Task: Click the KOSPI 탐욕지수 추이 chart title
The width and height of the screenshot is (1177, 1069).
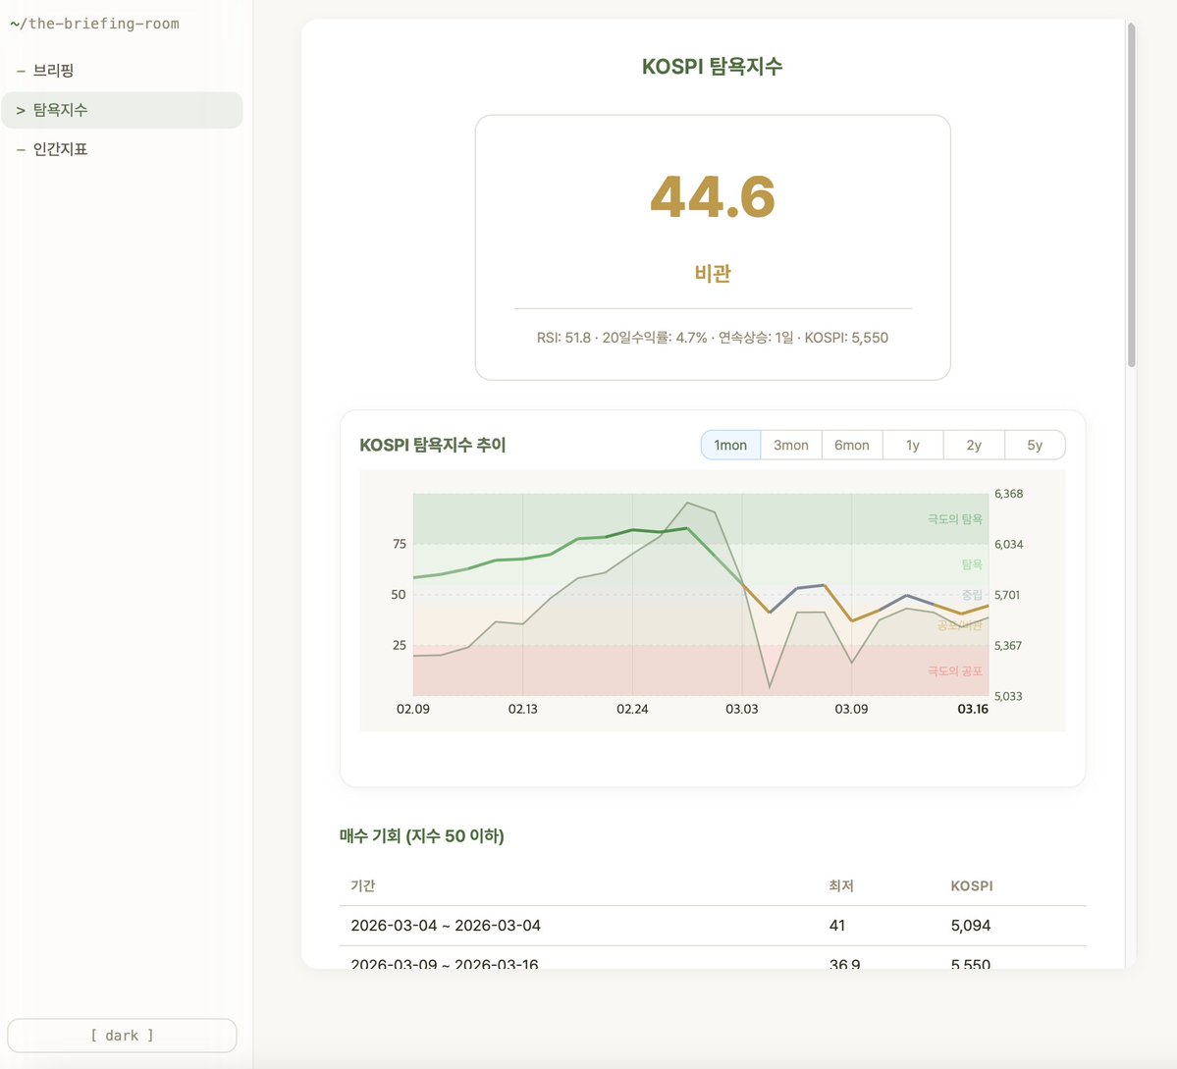Action: (x=432, y=445)
